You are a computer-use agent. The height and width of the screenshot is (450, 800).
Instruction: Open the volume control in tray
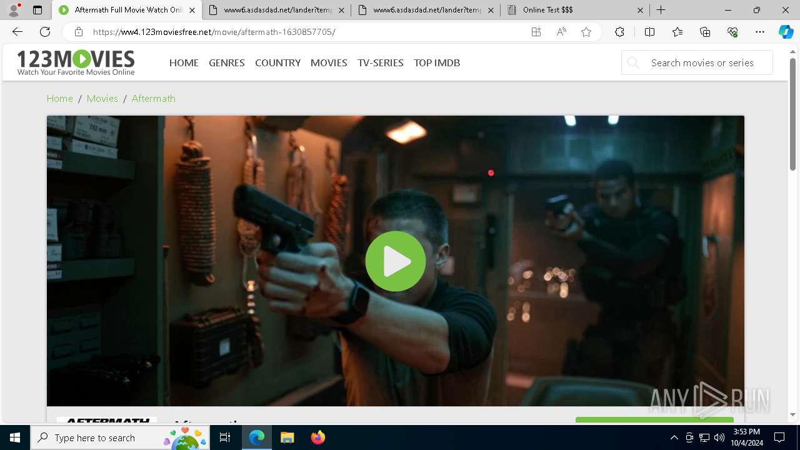pos(719,437)
